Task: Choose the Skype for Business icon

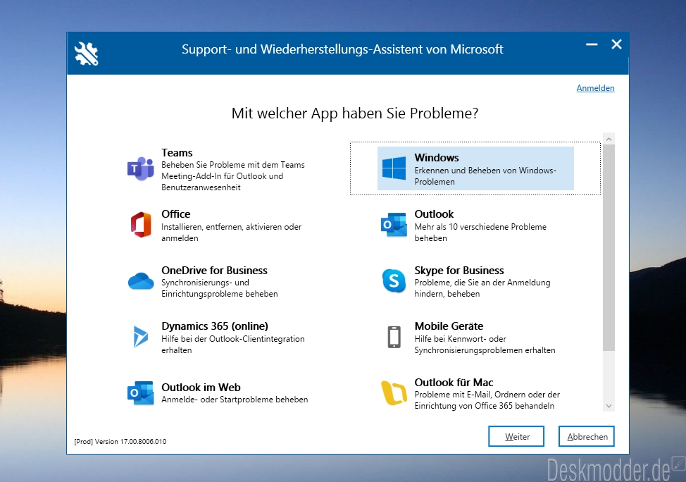Action: (394, 280)
